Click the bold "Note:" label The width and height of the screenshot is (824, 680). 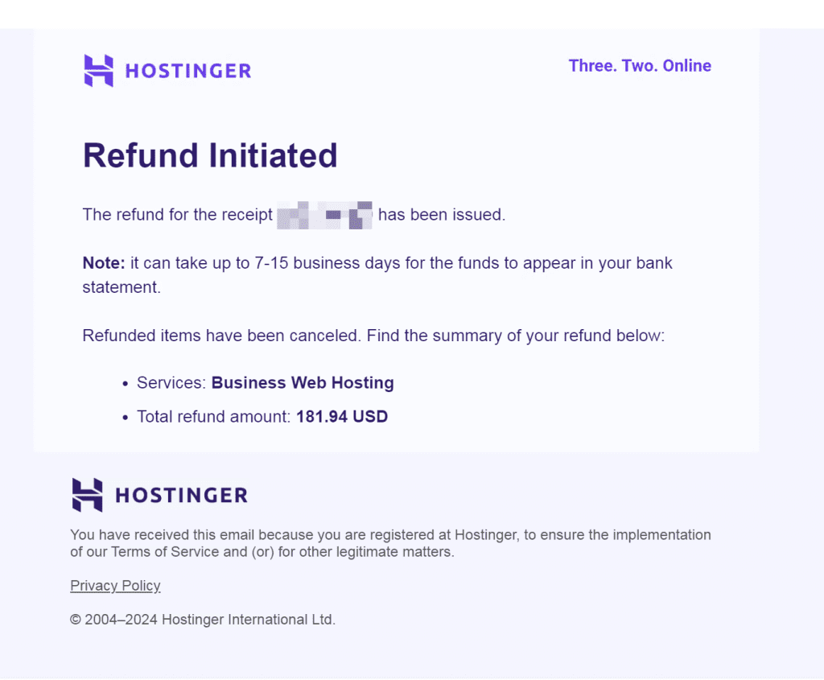tap(104, 263)
